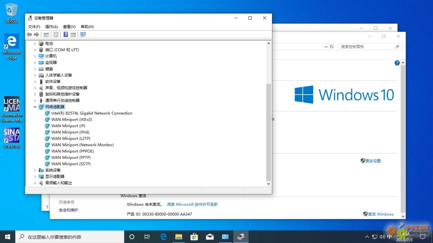Open 阅读 Microsoft 软件许可条款 link
The height and width of the screenshot is (243, 433).
[192, 204]
